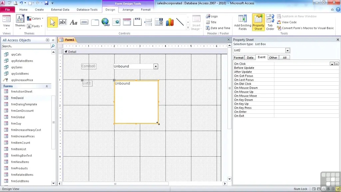Choose the Label control (Aa)

point(74,22)
